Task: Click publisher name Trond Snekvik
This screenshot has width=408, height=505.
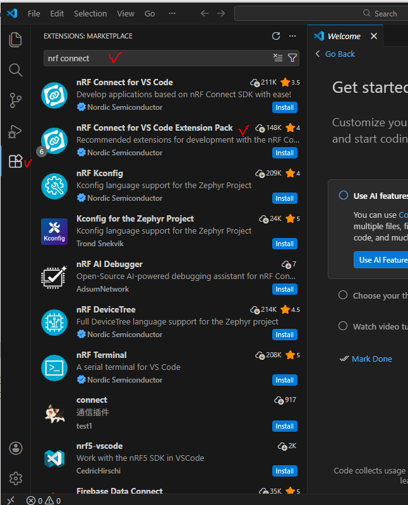Action: (100, 244)
